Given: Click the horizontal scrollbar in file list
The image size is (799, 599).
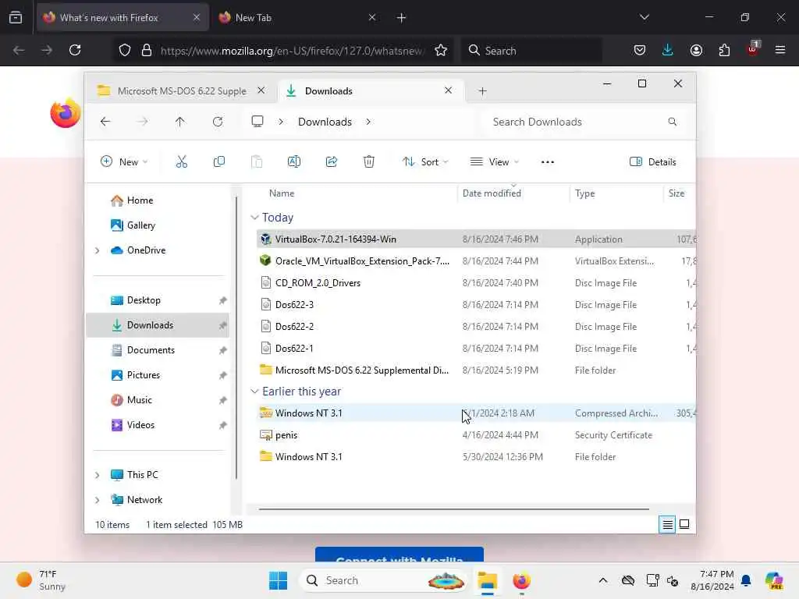Looking at the screenshot, I should tap(453, 509).
